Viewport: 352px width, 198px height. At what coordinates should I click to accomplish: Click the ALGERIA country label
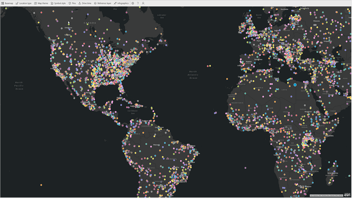[x=260, y=88]
